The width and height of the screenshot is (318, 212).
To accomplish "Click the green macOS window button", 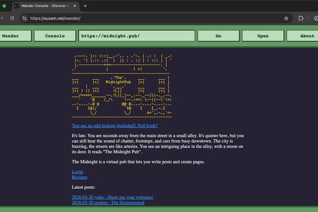I will [x=4, y=6].
